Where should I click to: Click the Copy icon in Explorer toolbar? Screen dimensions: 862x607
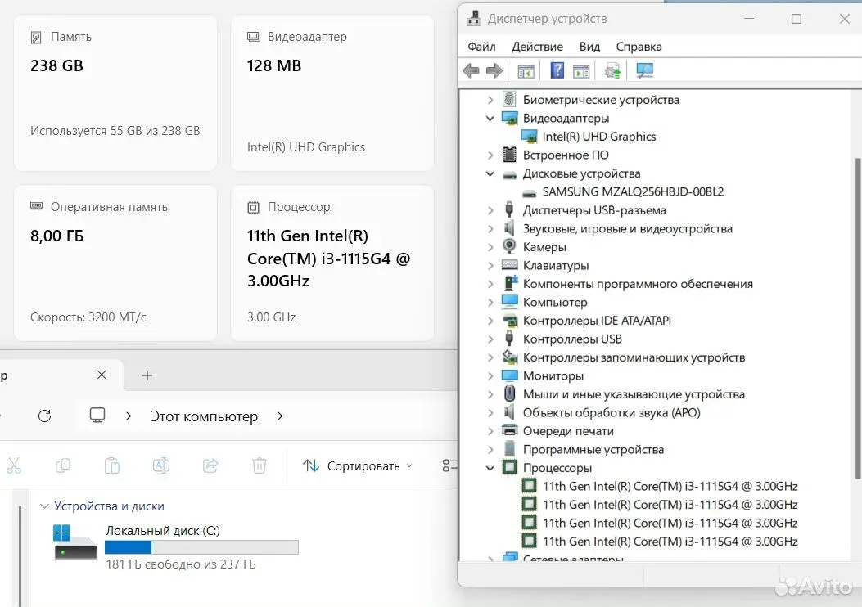[63, 465]
